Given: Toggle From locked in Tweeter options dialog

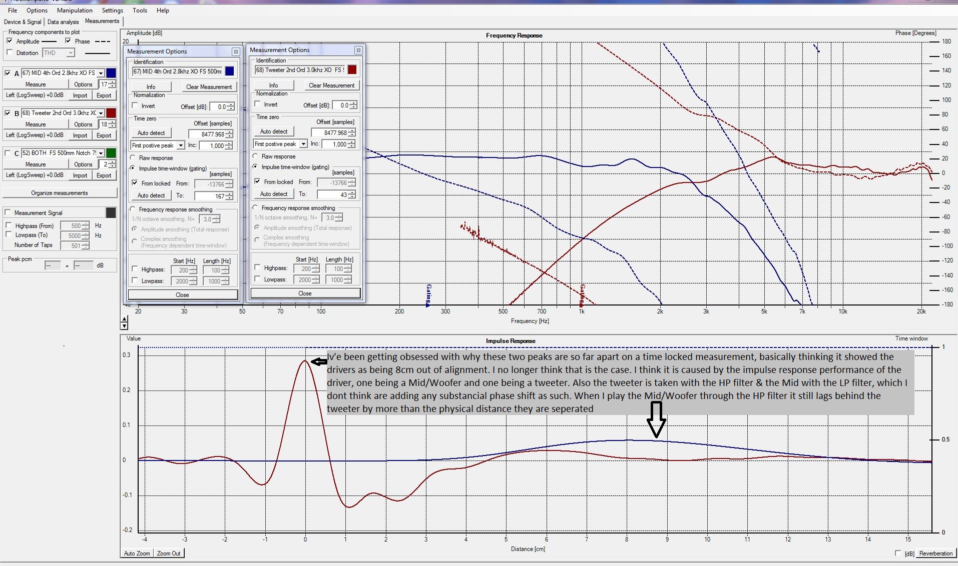Looking at the screenshot, I should 257,181.
